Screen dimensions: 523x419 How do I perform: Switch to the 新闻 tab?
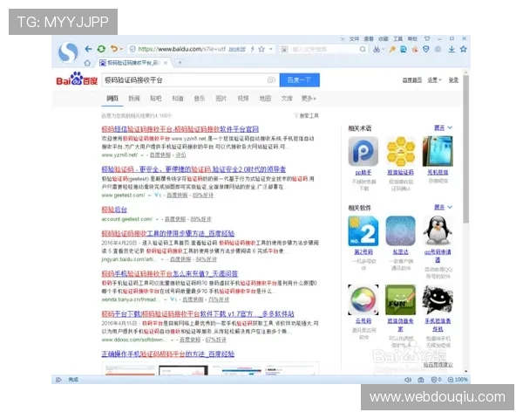coord(134,99)
